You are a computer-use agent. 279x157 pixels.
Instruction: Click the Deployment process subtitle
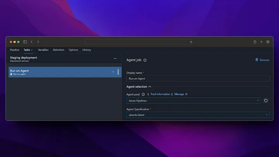tap(19, 61)
